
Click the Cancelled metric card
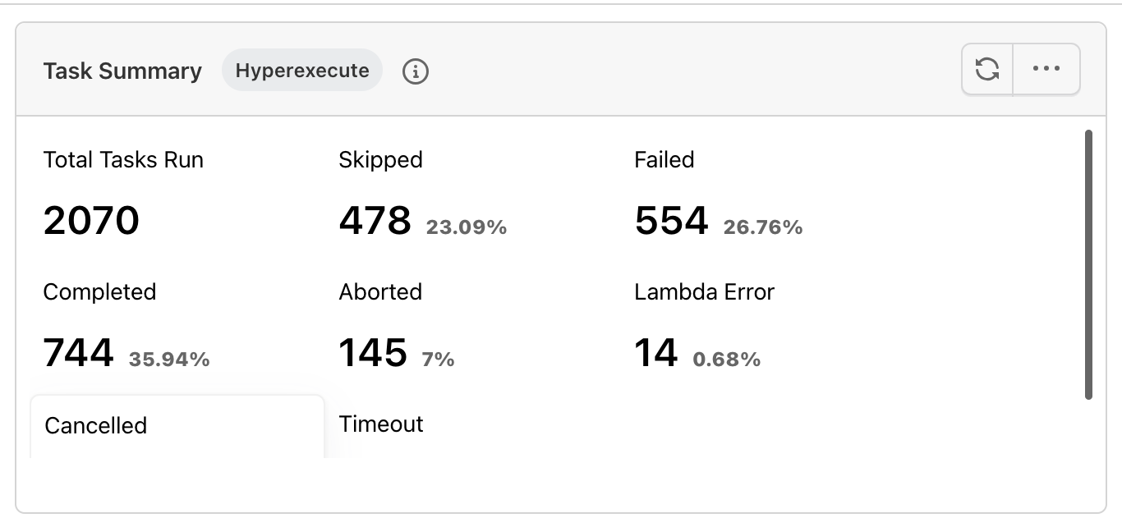tap(177, 427)
